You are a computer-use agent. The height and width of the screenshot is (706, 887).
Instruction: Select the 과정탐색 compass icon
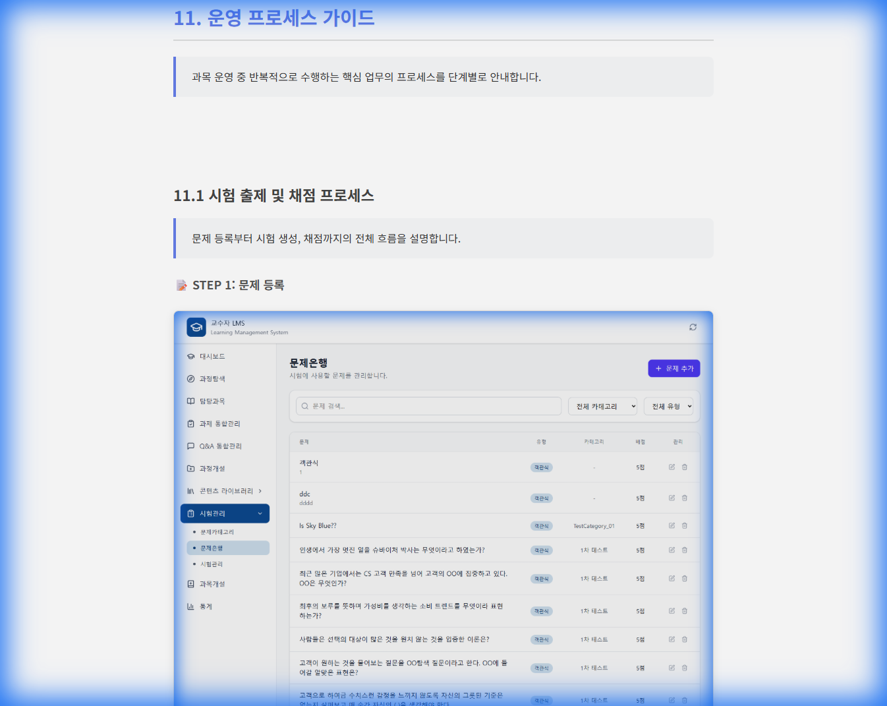(190, 378)
